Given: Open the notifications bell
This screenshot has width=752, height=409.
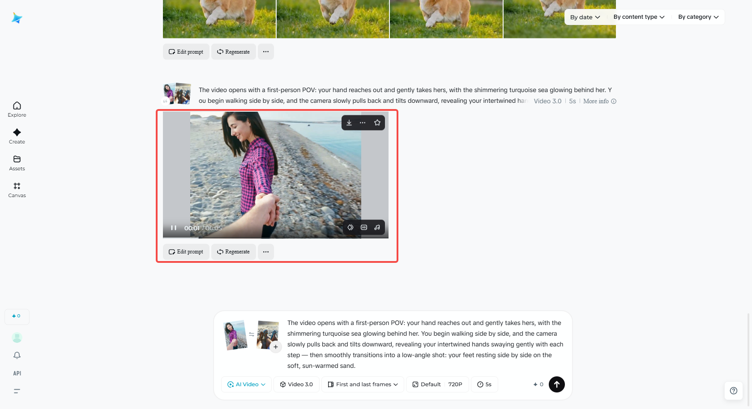Looking at the screenshot, I should point(17,355).
